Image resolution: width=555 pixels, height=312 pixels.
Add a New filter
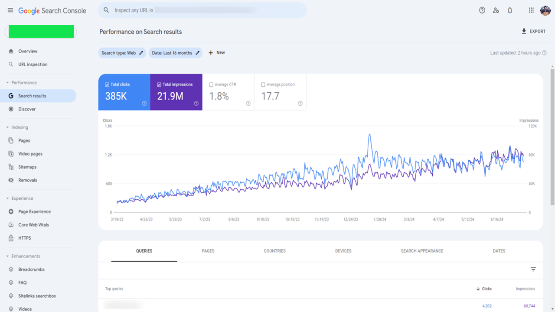(x=216, y=53)
